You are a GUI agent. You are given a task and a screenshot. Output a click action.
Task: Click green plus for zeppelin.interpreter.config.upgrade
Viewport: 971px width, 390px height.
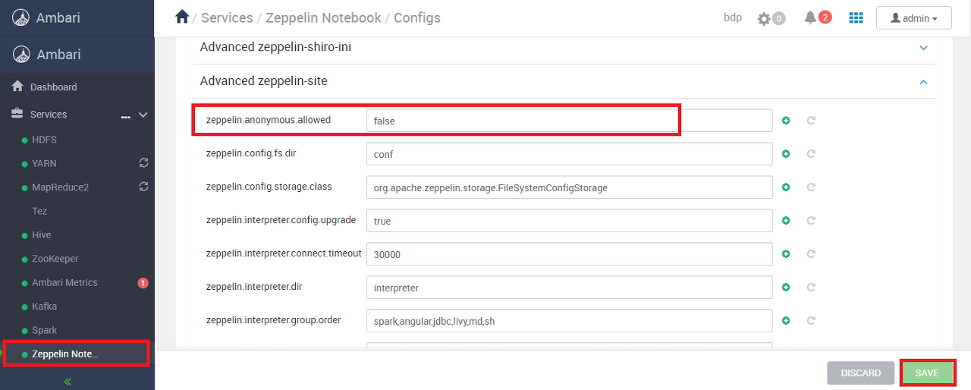(x=786, y=221)
